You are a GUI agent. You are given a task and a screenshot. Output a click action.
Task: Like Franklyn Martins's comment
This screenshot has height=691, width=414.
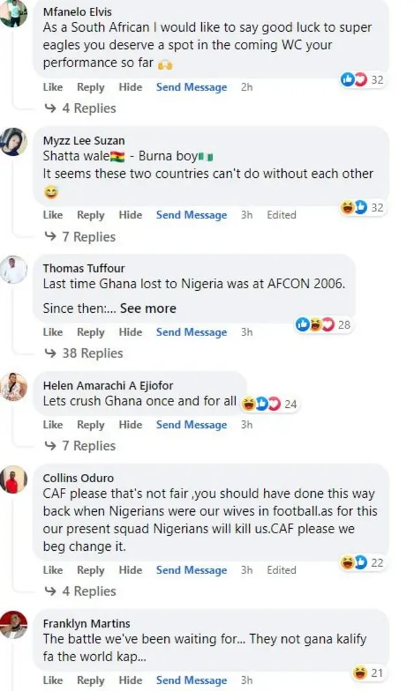(x=53, y=681)
